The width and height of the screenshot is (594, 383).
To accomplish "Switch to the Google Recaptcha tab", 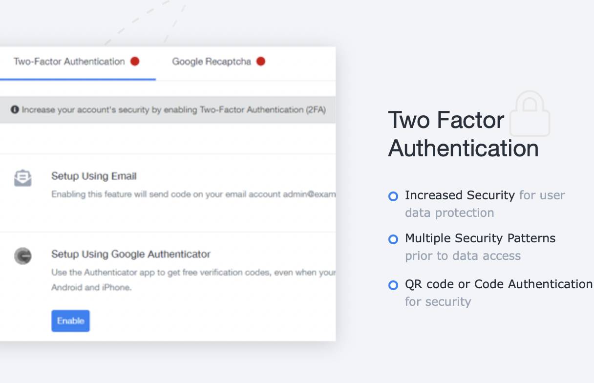I will 211,62.
